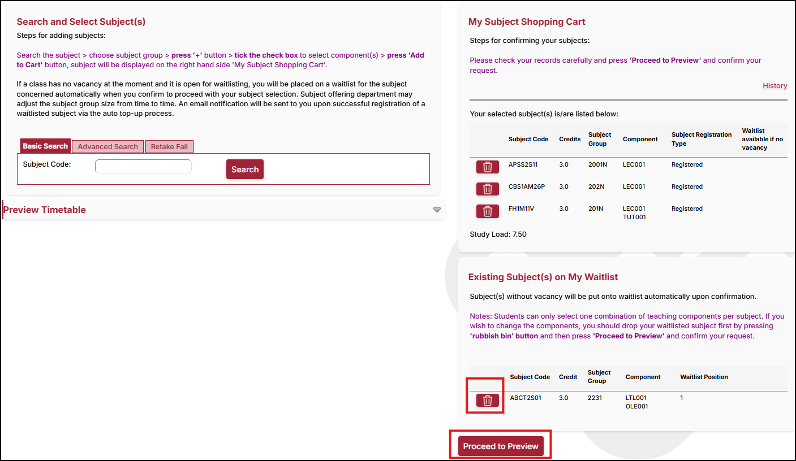Screen dimensions: 796x461
Task: Delete CBS1AM26P from the shopping cart
Action: point(487,189)
